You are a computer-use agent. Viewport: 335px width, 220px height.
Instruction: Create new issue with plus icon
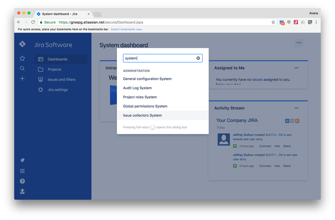(22, 78)
